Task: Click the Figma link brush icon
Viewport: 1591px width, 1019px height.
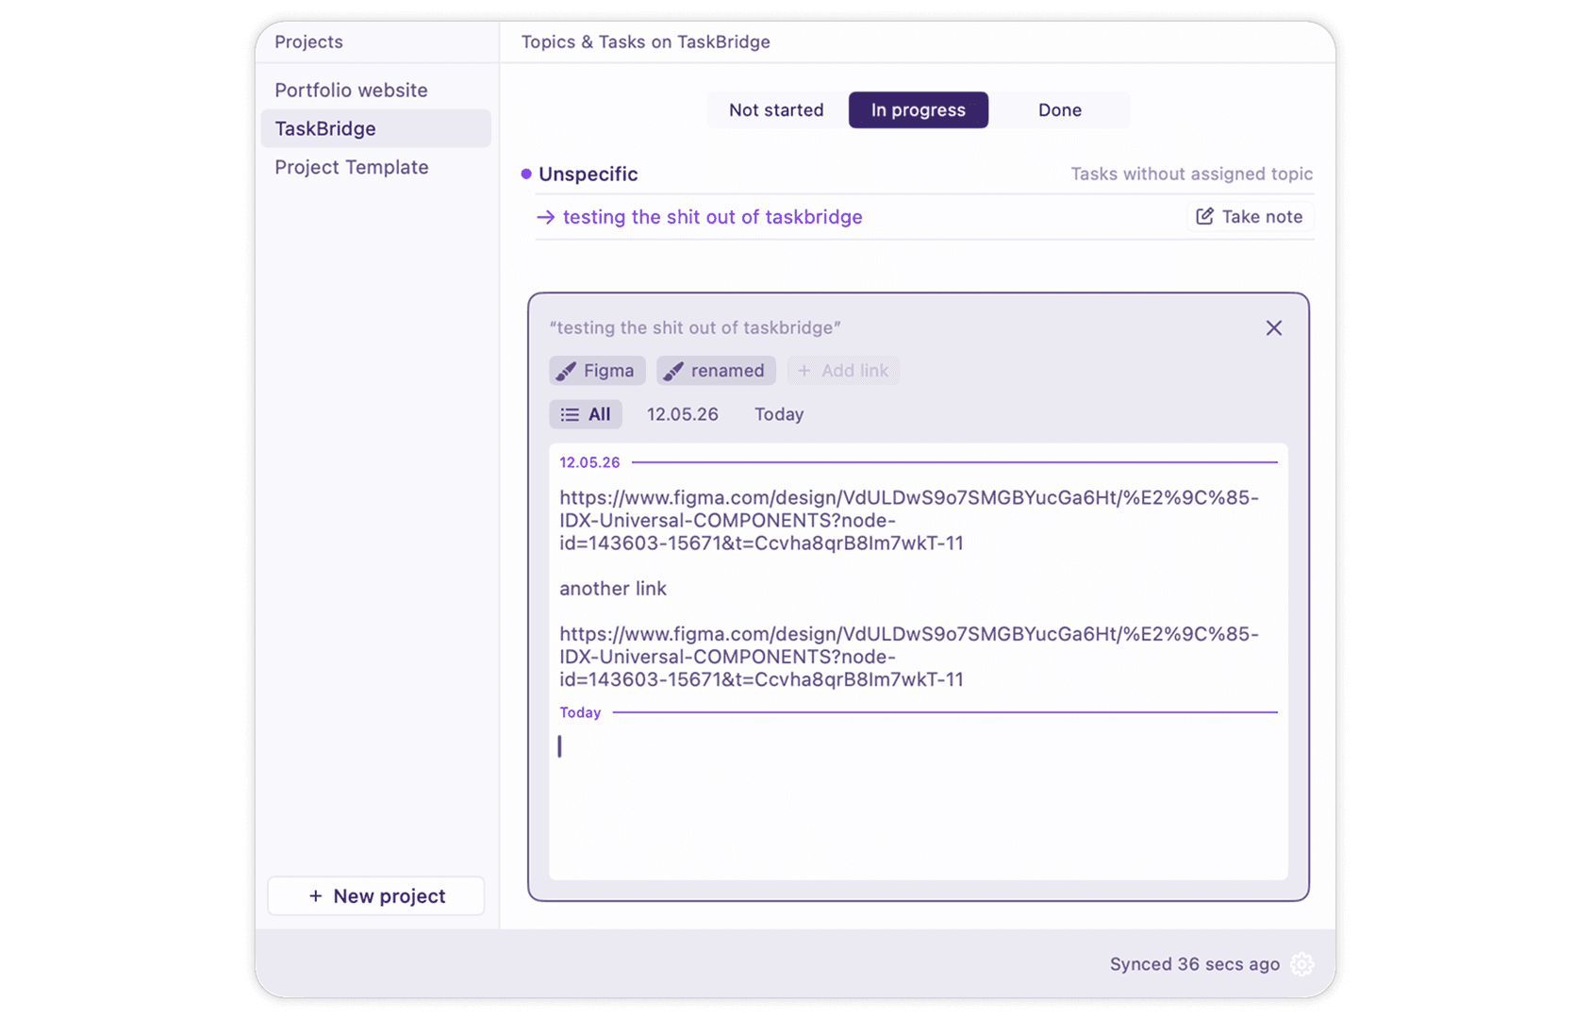Action: pos(566,371)
